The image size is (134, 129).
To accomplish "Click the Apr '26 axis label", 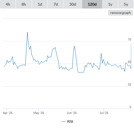I will click(x=8, y=113).
